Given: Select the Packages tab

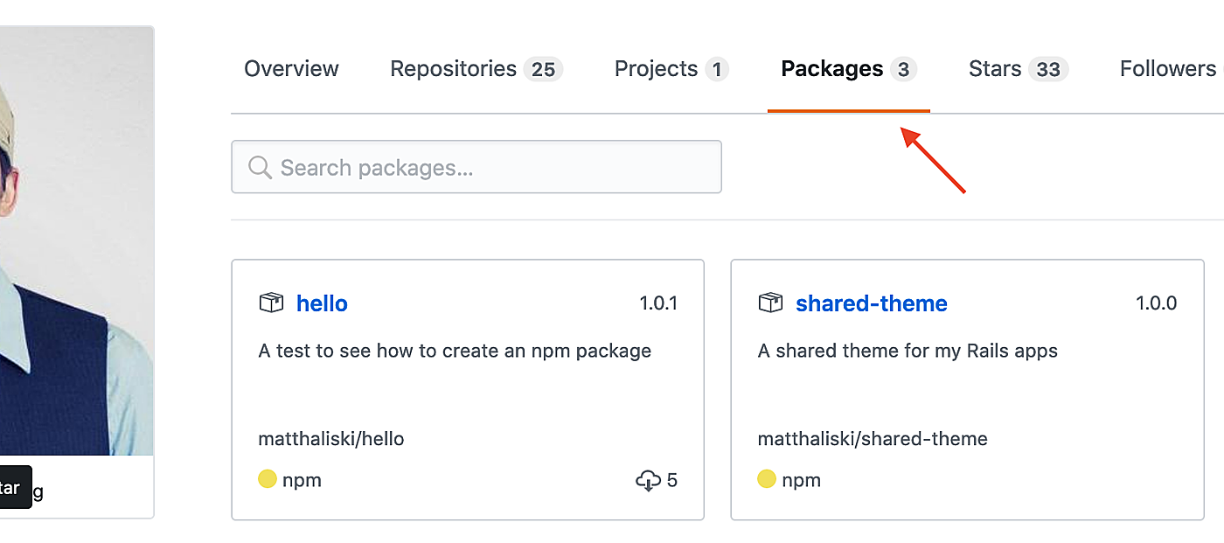Looking at the screenshot, I should pos(831,69).
